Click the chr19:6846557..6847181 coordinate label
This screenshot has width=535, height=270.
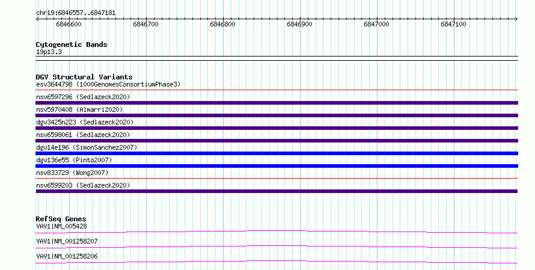pos(76,13)
